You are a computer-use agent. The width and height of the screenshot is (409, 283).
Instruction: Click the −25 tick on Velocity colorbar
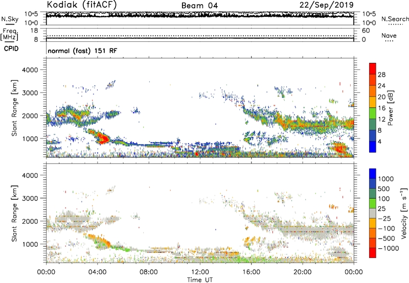coord(384,219)
